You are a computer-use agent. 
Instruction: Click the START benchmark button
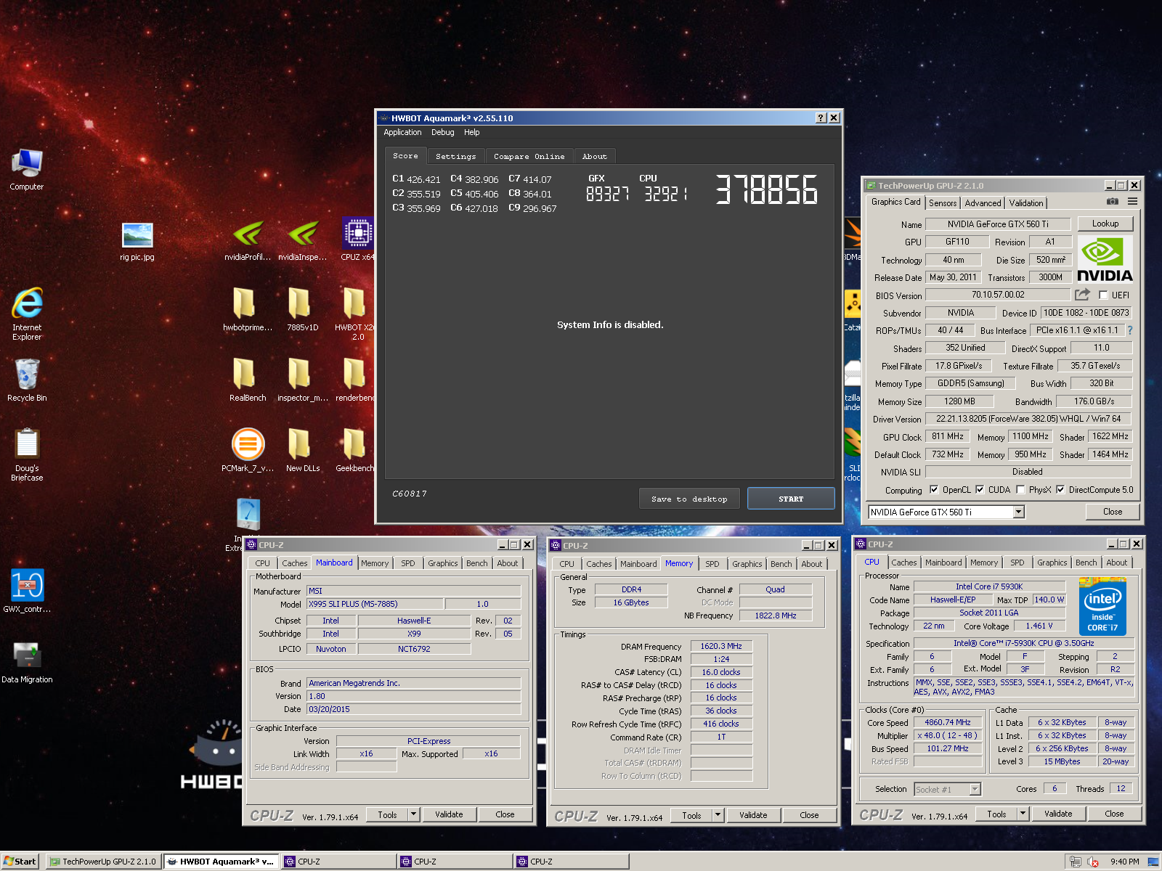(791, 499)
